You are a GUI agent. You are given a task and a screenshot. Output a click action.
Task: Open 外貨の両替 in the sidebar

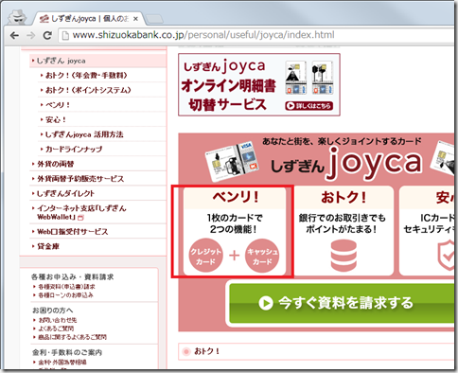pyautogui.click(x=55, y=164)
